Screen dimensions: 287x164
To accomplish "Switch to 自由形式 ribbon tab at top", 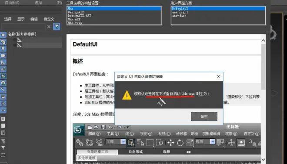I will point(12,3).
